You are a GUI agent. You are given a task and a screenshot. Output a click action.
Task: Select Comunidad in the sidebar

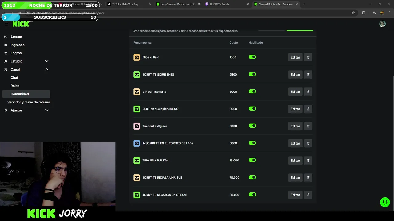click(26, 94)
